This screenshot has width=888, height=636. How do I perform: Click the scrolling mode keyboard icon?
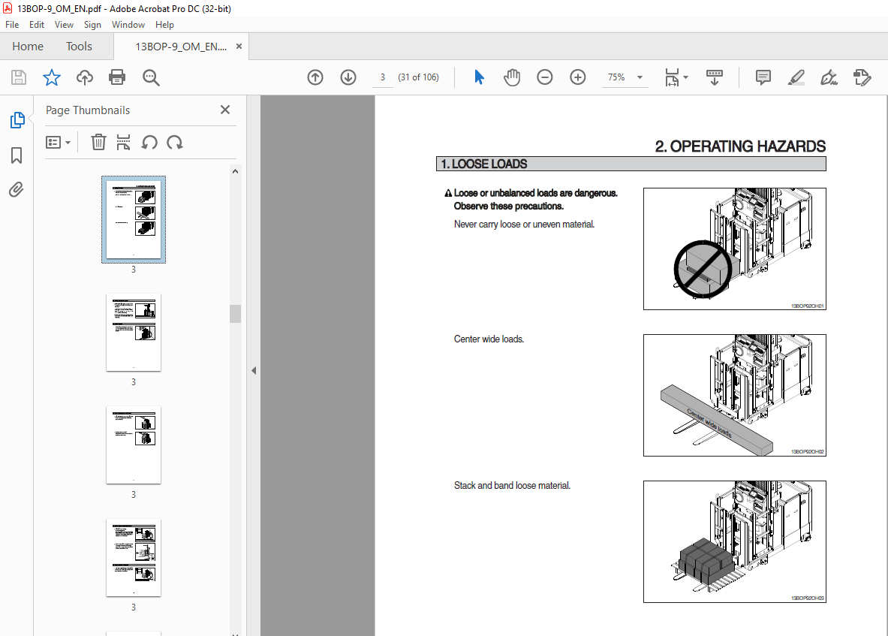715,77
